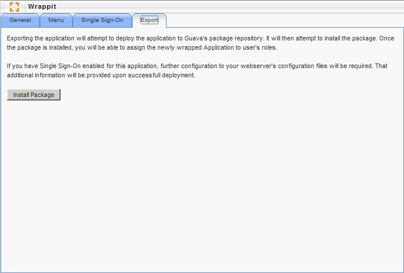
Task: Click the orange Wrappit logo icon
Action: [14, 6]
